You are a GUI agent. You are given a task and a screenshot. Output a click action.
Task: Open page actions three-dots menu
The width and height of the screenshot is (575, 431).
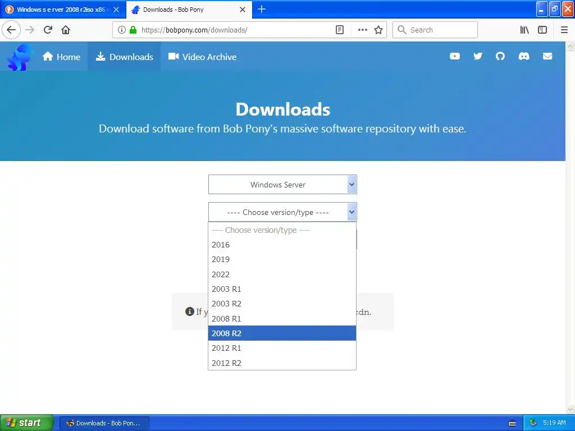362,30
